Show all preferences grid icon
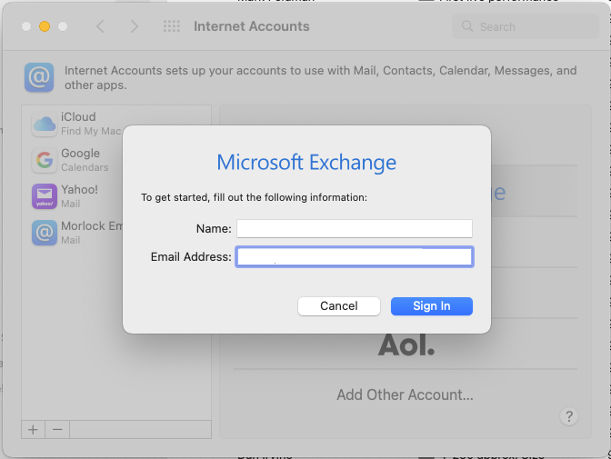This screenshot has height=459, width=611. pyautogui.click(x=172, y=26)
